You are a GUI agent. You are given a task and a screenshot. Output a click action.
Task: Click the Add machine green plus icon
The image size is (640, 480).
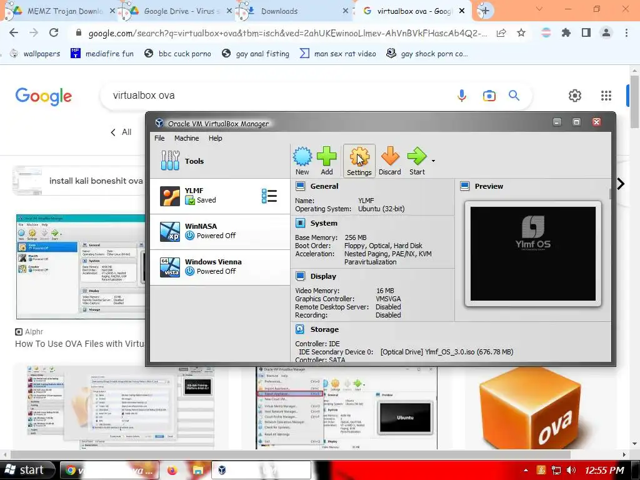point(326,161)
